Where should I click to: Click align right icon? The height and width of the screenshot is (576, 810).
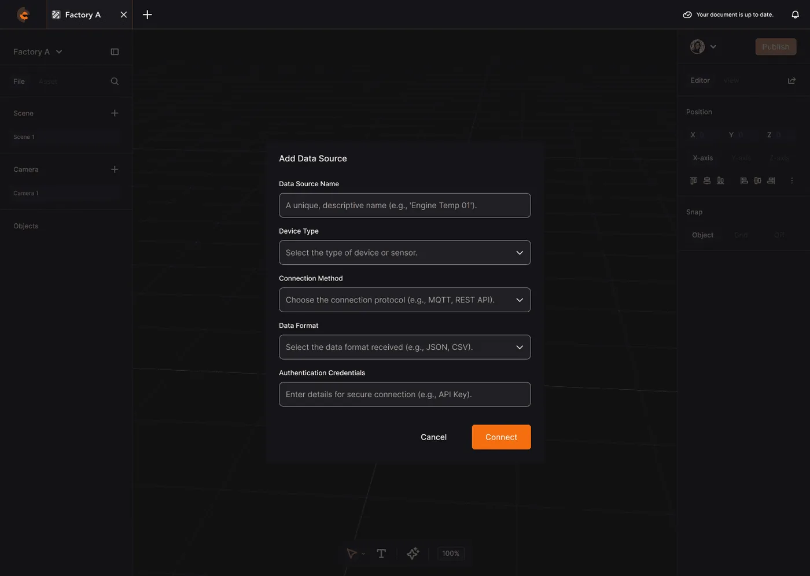point(771,181)
